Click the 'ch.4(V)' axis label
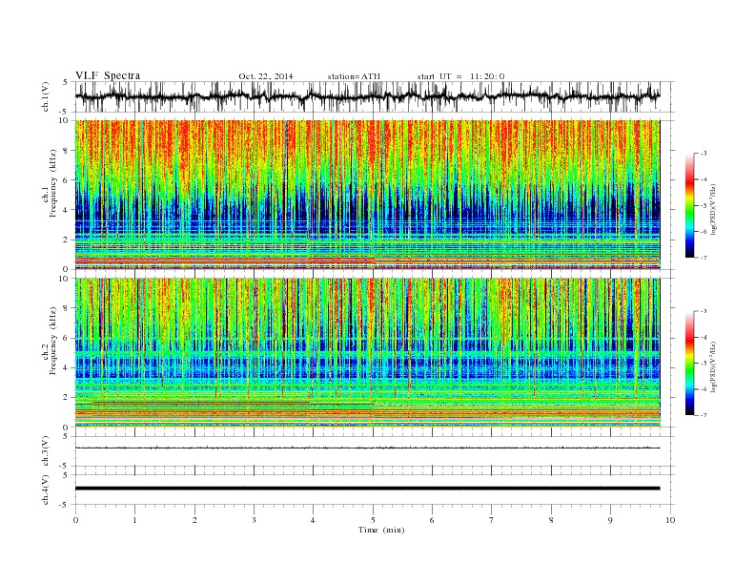Screen dimensions: 755x584 point(45,490)
